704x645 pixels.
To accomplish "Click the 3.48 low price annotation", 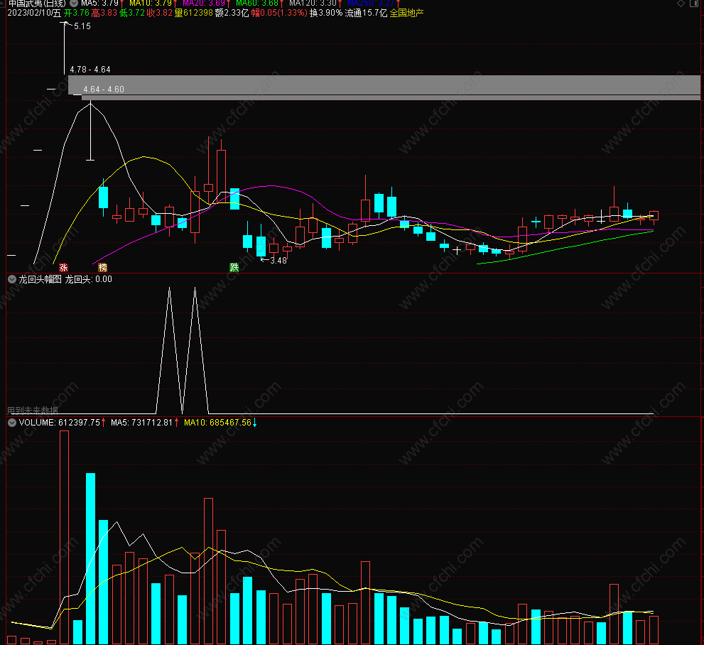I will pos(278,260).
